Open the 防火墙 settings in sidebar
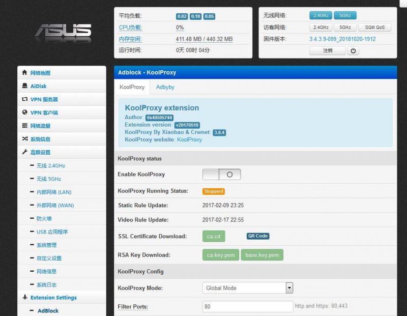 click(44, 218)
